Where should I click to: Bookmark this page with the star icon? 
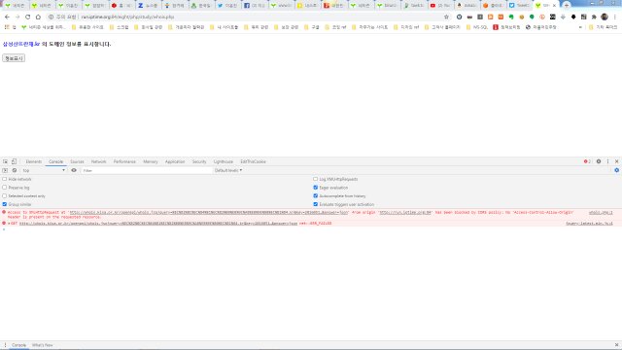[446, 17]
